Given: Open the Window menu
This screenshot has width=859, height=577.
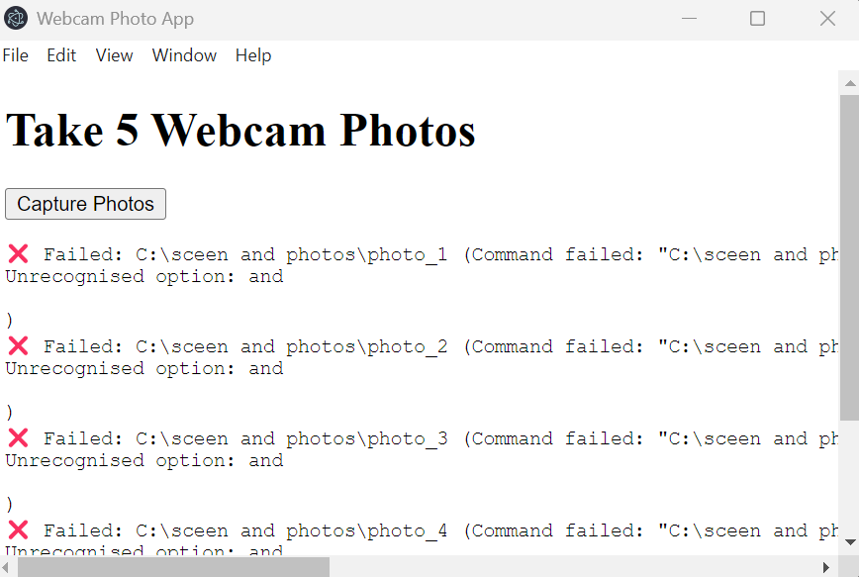Looking at the screenshot, I should (x=184, y=55).
